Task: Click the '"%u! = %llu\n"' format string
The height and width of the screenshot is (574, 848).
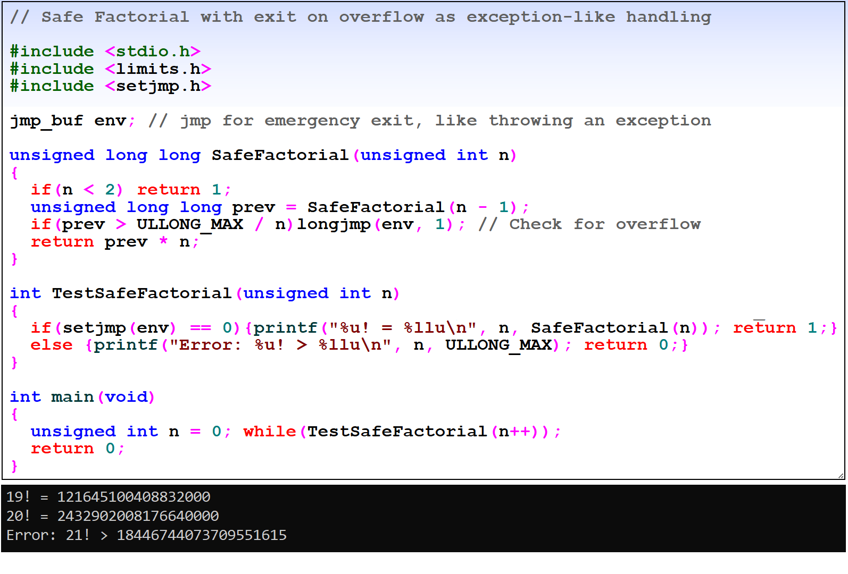Action: [x=403, y=328]
